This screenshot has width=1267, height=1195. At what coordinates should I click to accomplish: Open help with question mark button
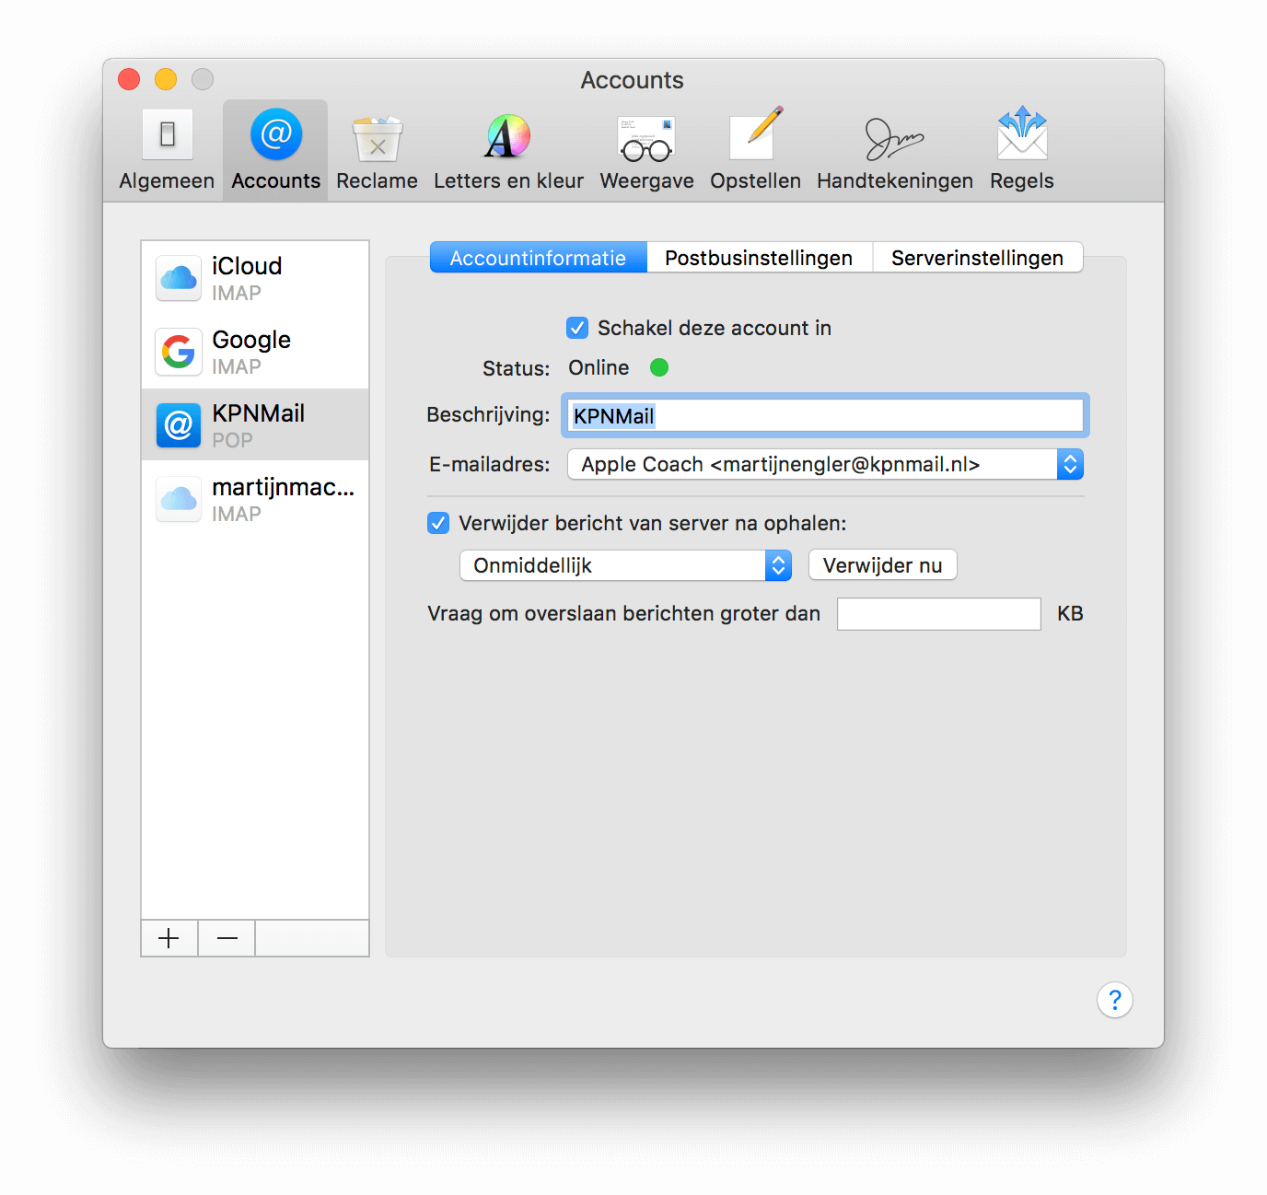pyautogui.click(x=1115, y=1000)
